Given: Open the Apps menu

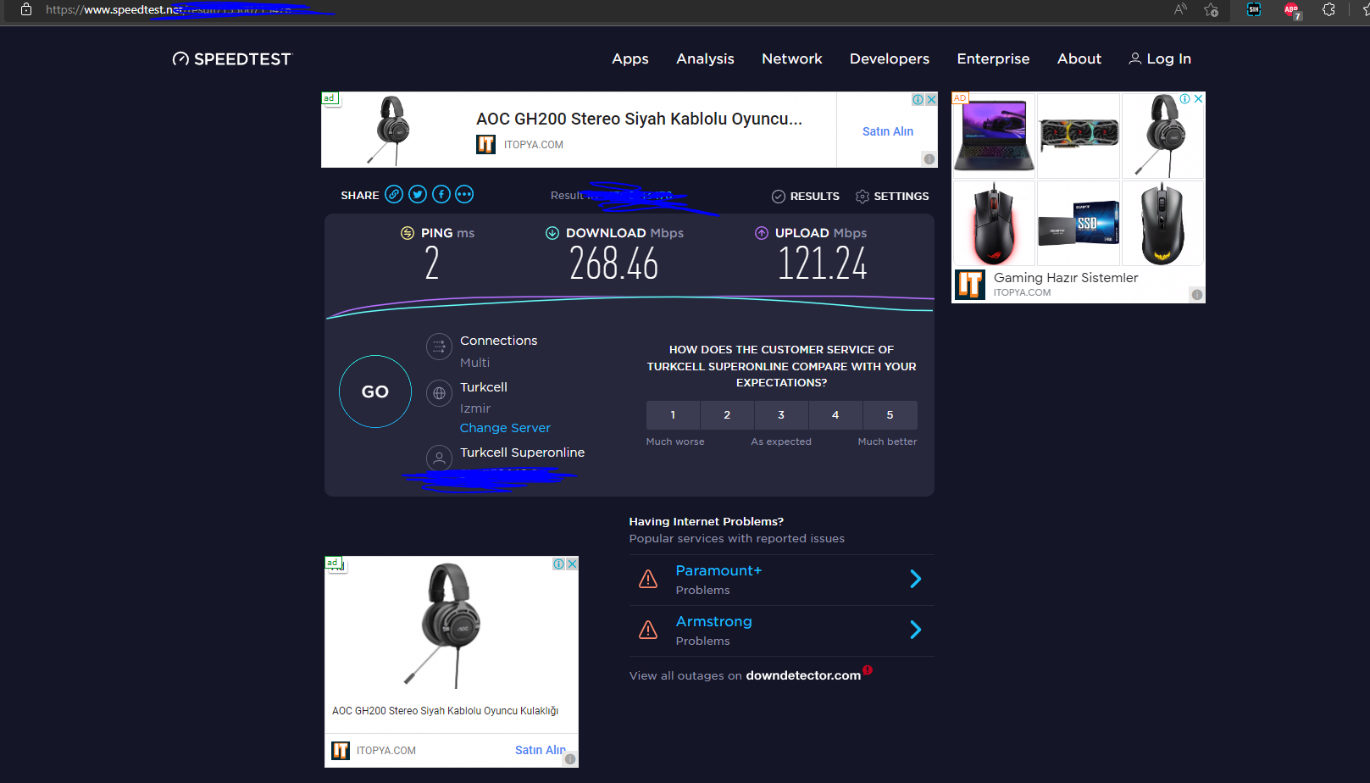Looking at the screenshot, I should [630, 58].
